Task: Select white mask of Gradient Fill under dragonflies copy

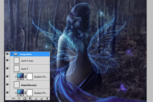Action: click(x=30, y=93)
